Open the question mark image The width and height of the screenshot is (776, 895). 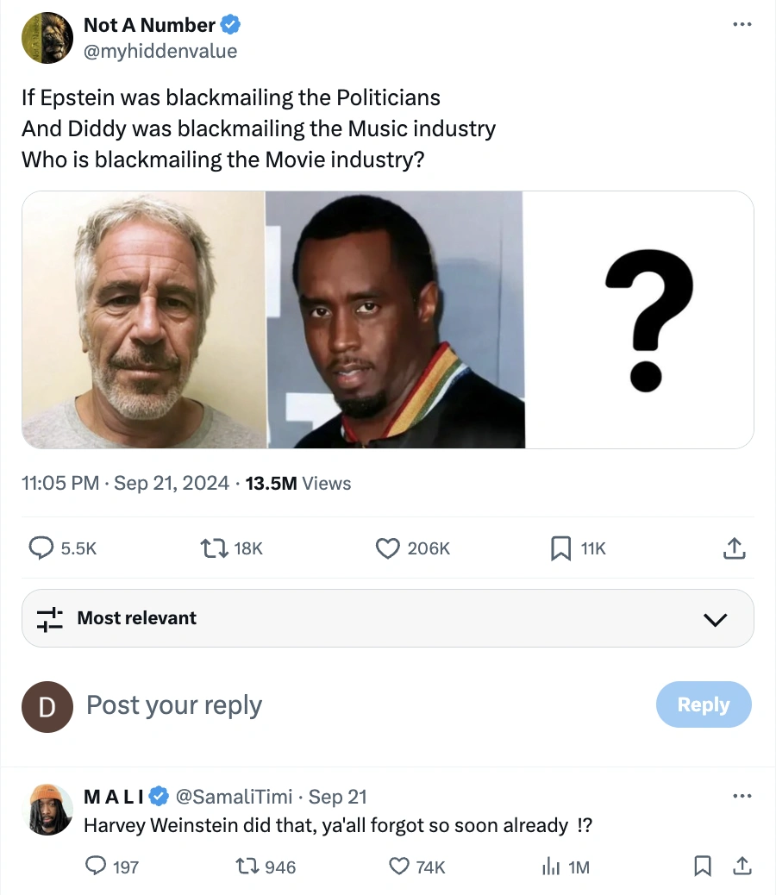click(639, 320)
